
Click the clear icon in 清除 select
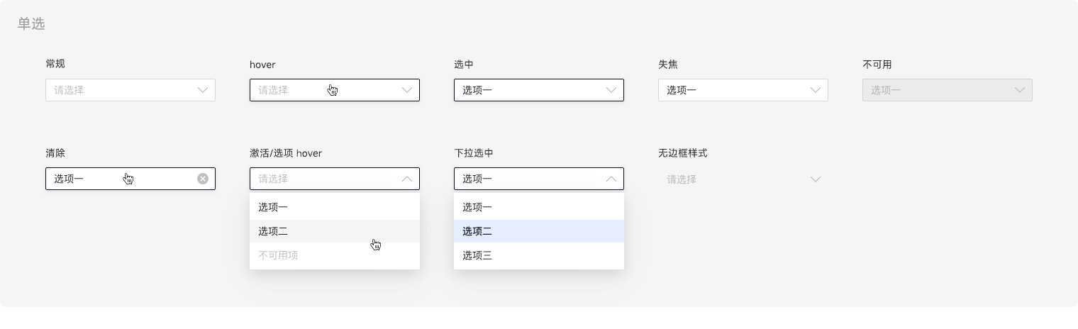[x=203, y=179]
